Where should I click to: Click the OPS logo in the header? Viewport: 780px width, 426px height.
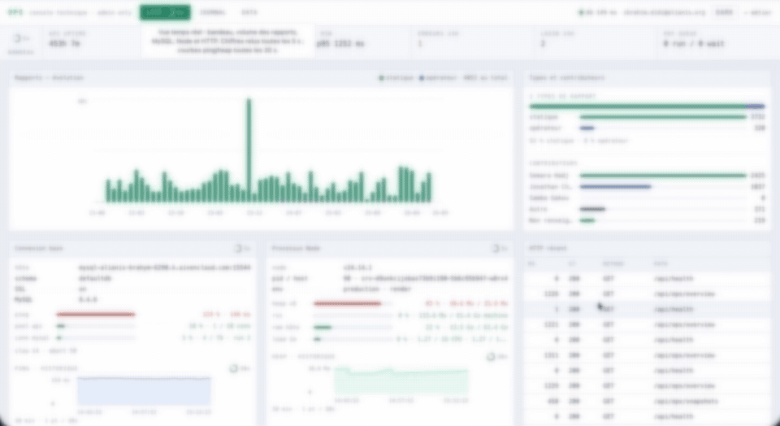[15, 12]
